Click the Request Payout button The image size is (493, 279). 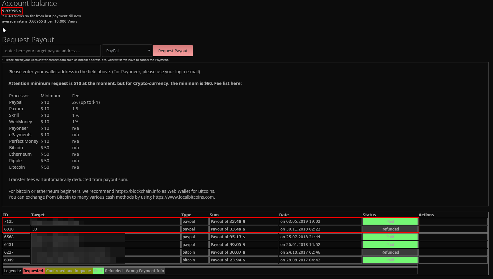(x=173, y=51)
